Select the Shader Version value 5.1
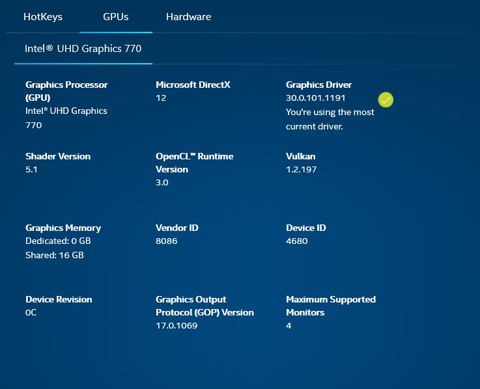480x389 pixels. tap(33, 170)
